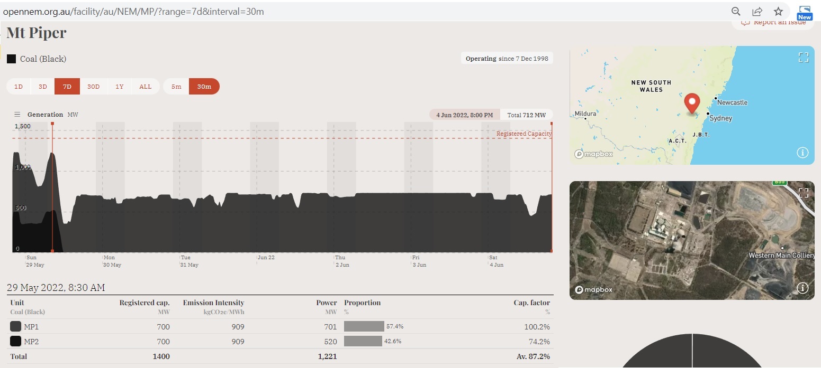Click the Registered Capacity line label
821x368 pixels.
(524, 134)
